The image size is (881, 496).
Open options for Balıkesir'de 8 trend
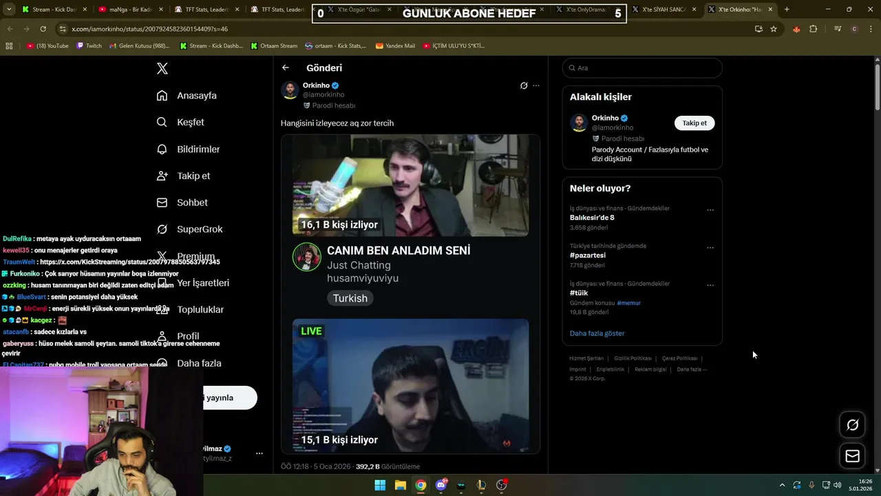(x=710, y=210)
